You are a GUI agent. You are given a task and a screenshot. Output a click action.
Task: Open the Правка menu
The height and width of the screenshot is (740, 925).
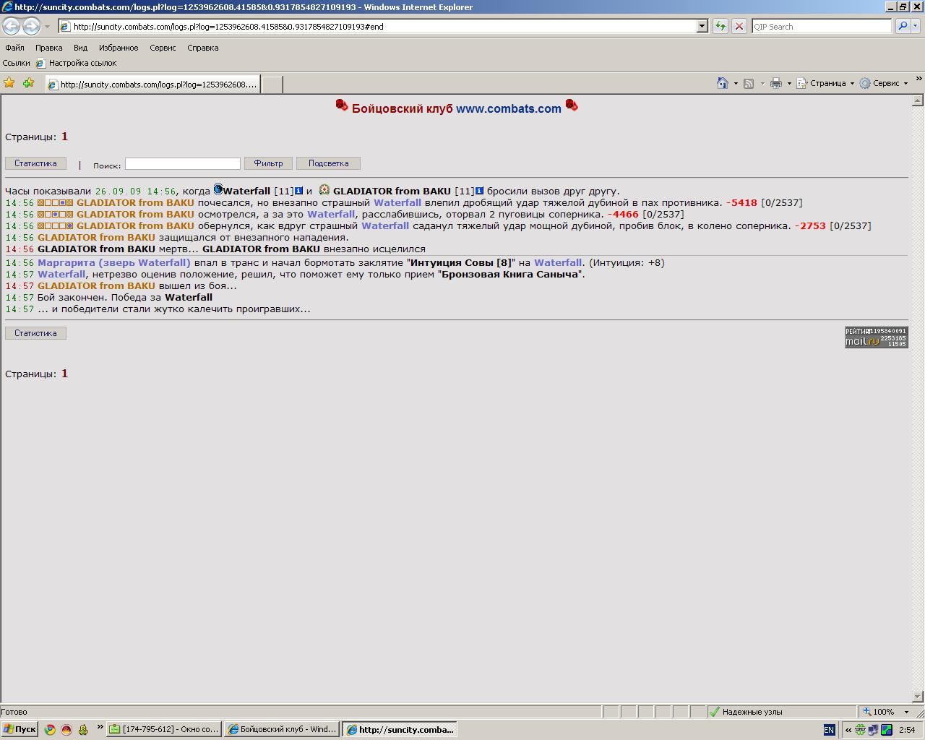tap(48, 48)
